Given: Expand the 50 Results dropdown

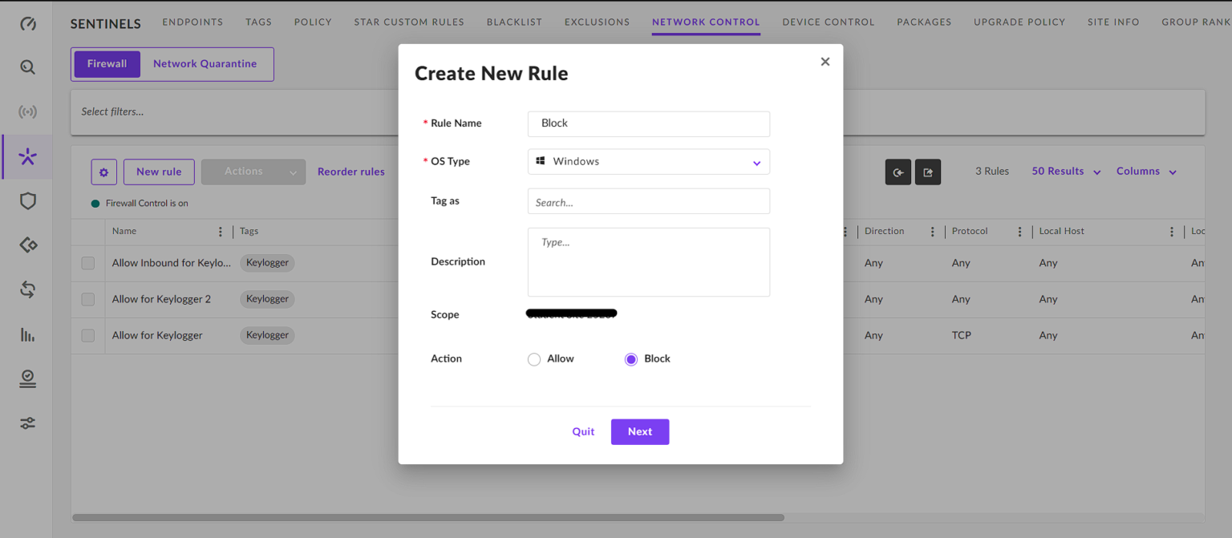Looking at the screenshot, I should [x=1064, y=171].
